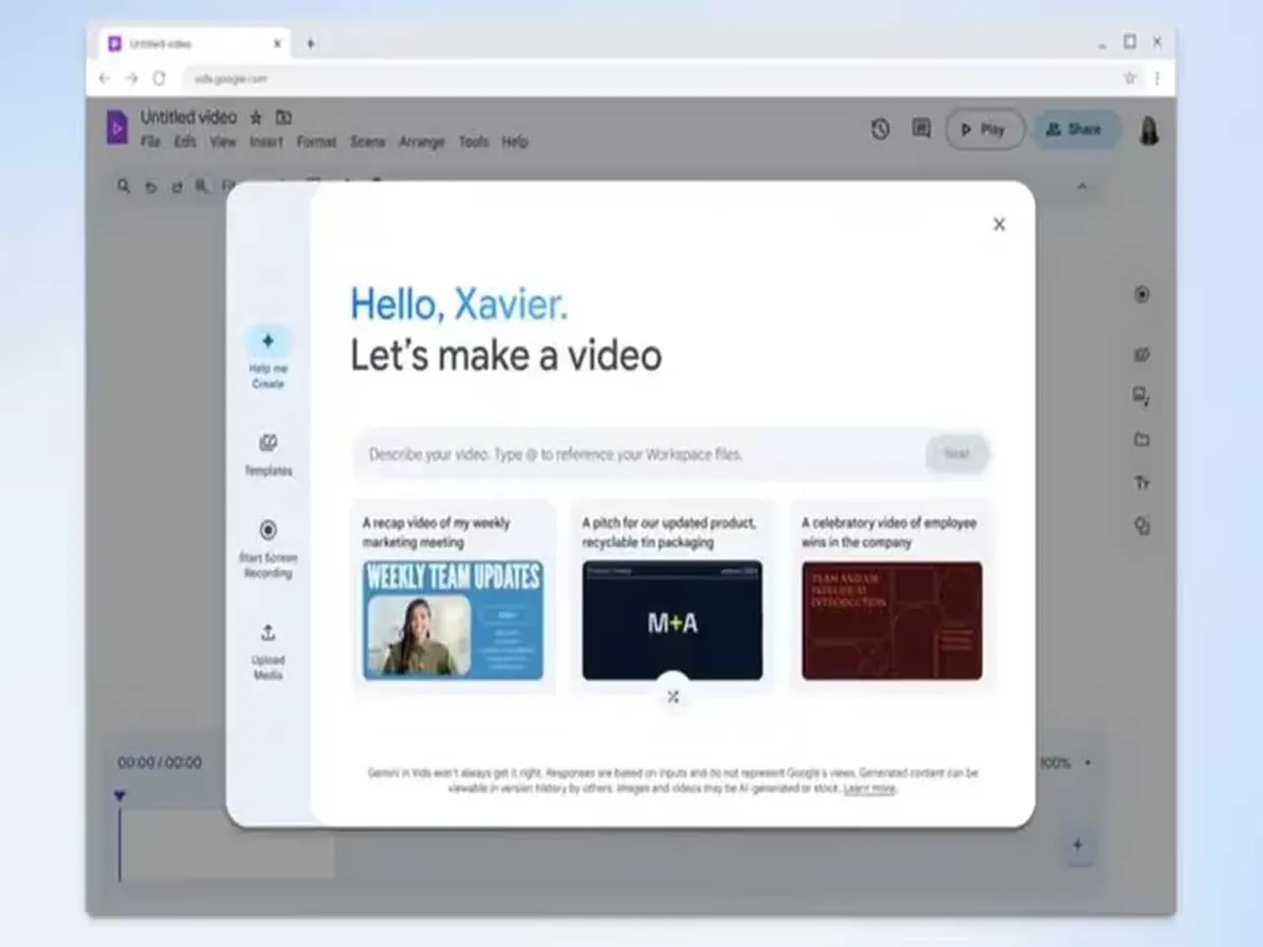Image resolution: width=1263 pixels, height=947 pixels.
Task: Close the Let's make a video dialog
Action: (x=999, y=225)
